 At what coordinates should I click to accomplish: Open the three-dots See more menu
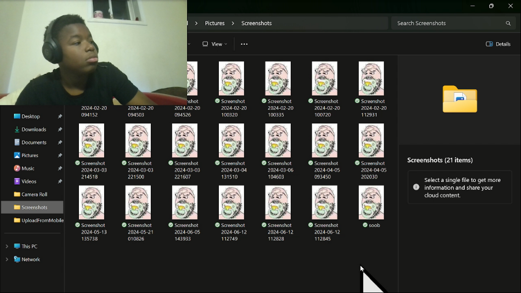[x=244, y=44]
